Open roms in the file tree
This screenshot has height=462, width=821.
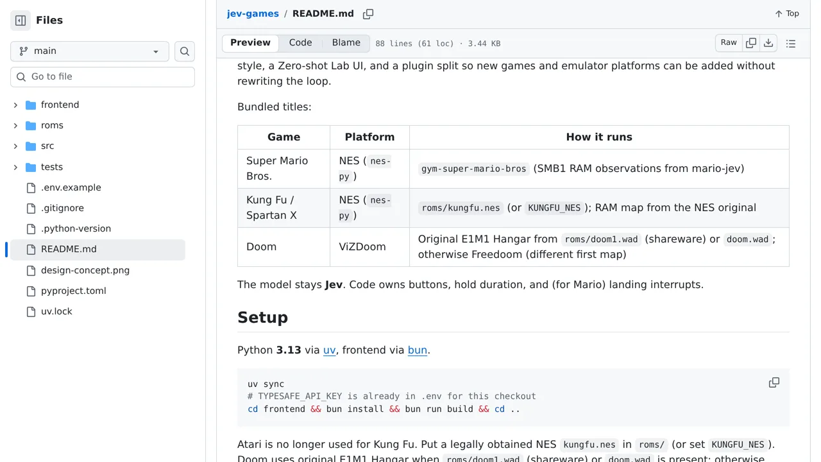52,125
